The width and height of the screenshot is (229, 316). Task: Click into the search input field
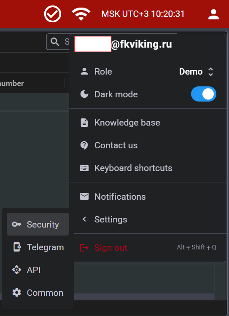pyautogui.click(x=59, y=42)
